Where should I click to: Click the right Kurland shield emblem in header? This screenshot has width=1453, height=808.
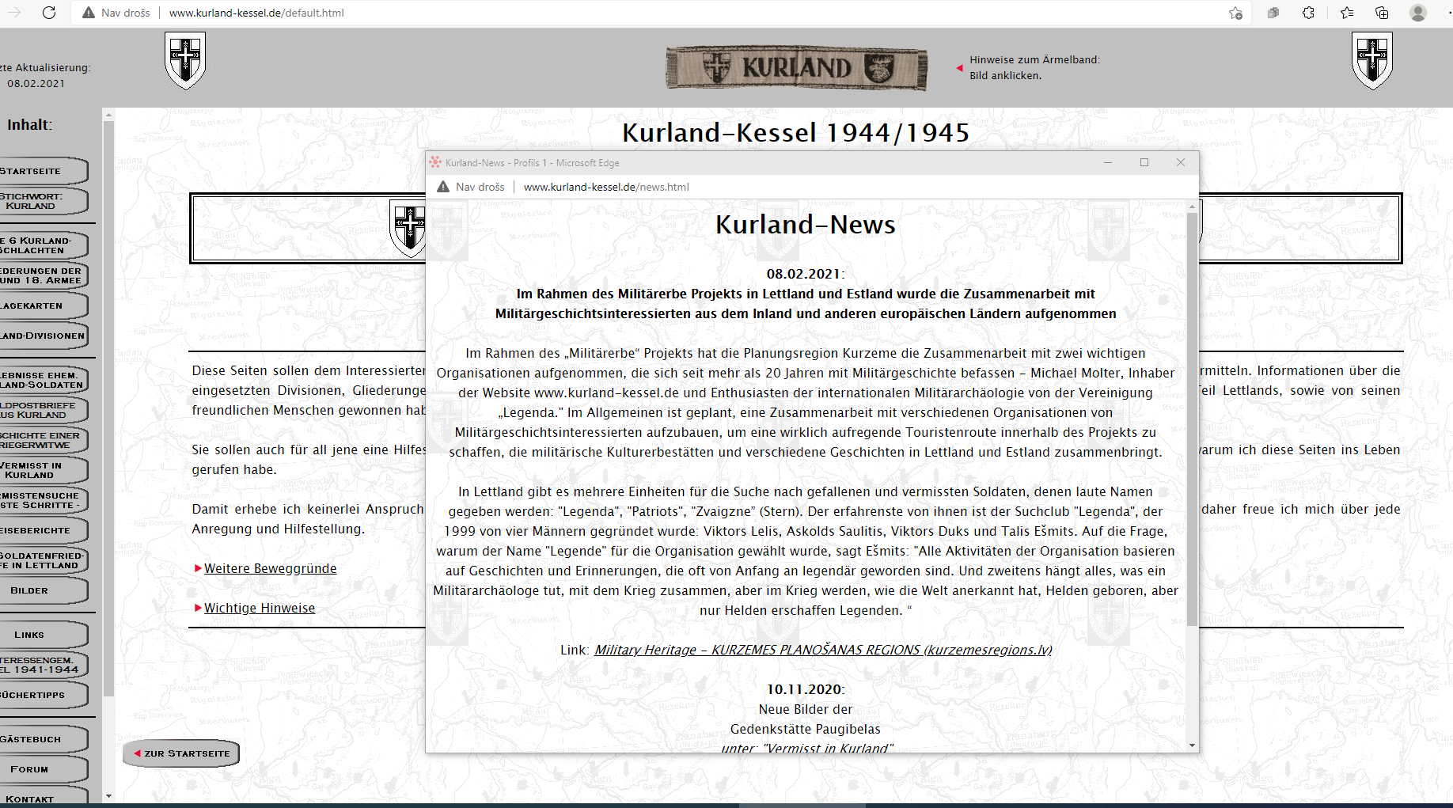(x=1372, y=60)
